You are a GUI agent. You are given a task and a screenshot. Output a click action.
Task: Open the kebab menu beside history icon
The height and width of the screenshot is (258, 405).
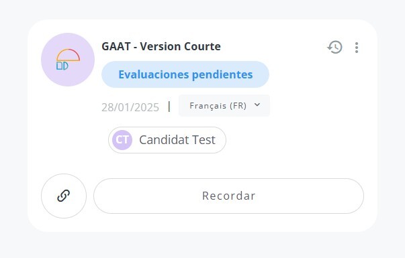coord(357,48)
